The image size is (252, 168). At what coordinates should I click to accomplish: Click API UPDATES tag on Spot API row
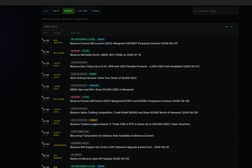pyautogui.click(x=76, y=155)
